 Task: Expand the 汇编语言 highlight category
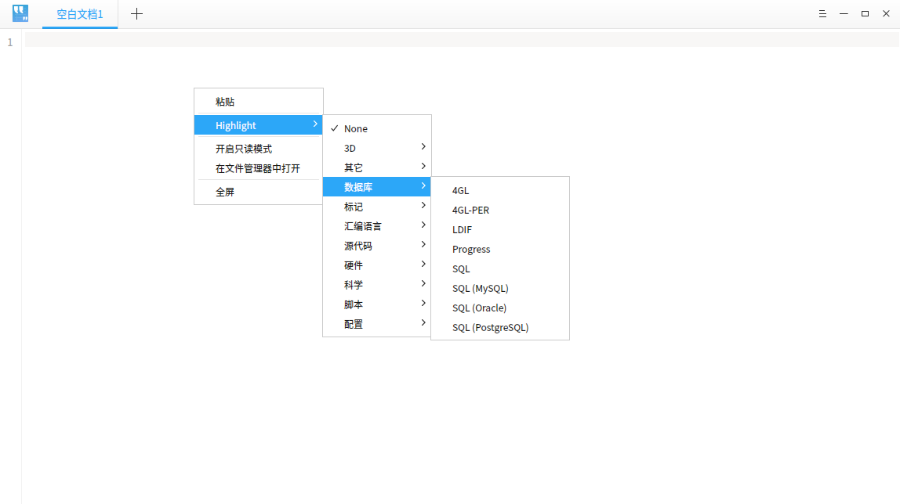376,225
